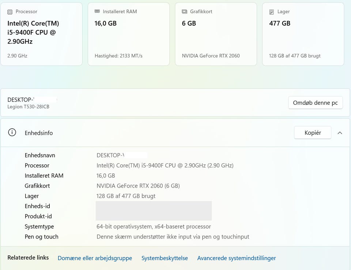Click the Produkt-id row label
Image resolution: width=351 pixels, height=270 pixels.
[x=38, y=216]
